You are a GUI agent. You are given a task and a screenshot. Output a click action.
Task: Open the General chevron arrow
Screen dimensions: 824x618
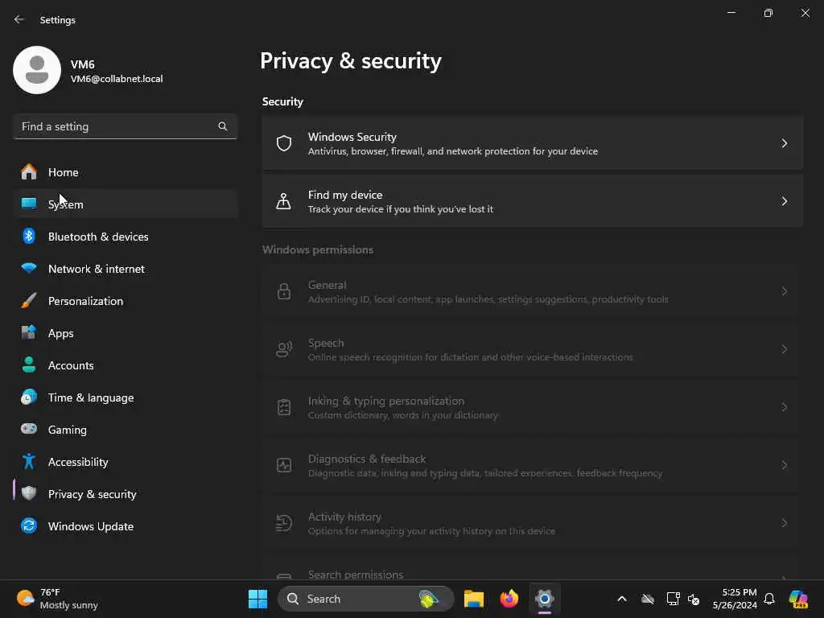784,291
